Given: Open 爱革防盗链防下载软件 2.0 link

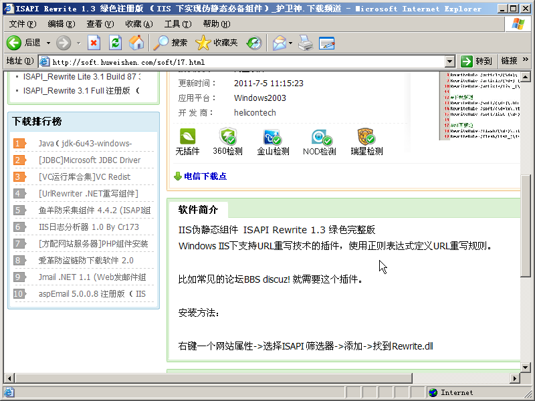Looking at the screenshot, I should (86, 261).
